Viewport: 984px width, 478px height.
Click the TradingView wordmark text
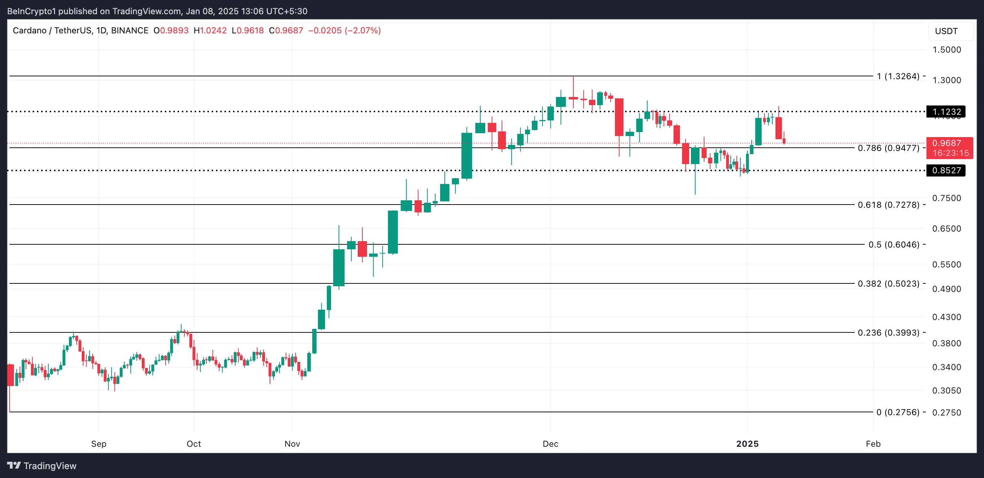tap(50, 466)
